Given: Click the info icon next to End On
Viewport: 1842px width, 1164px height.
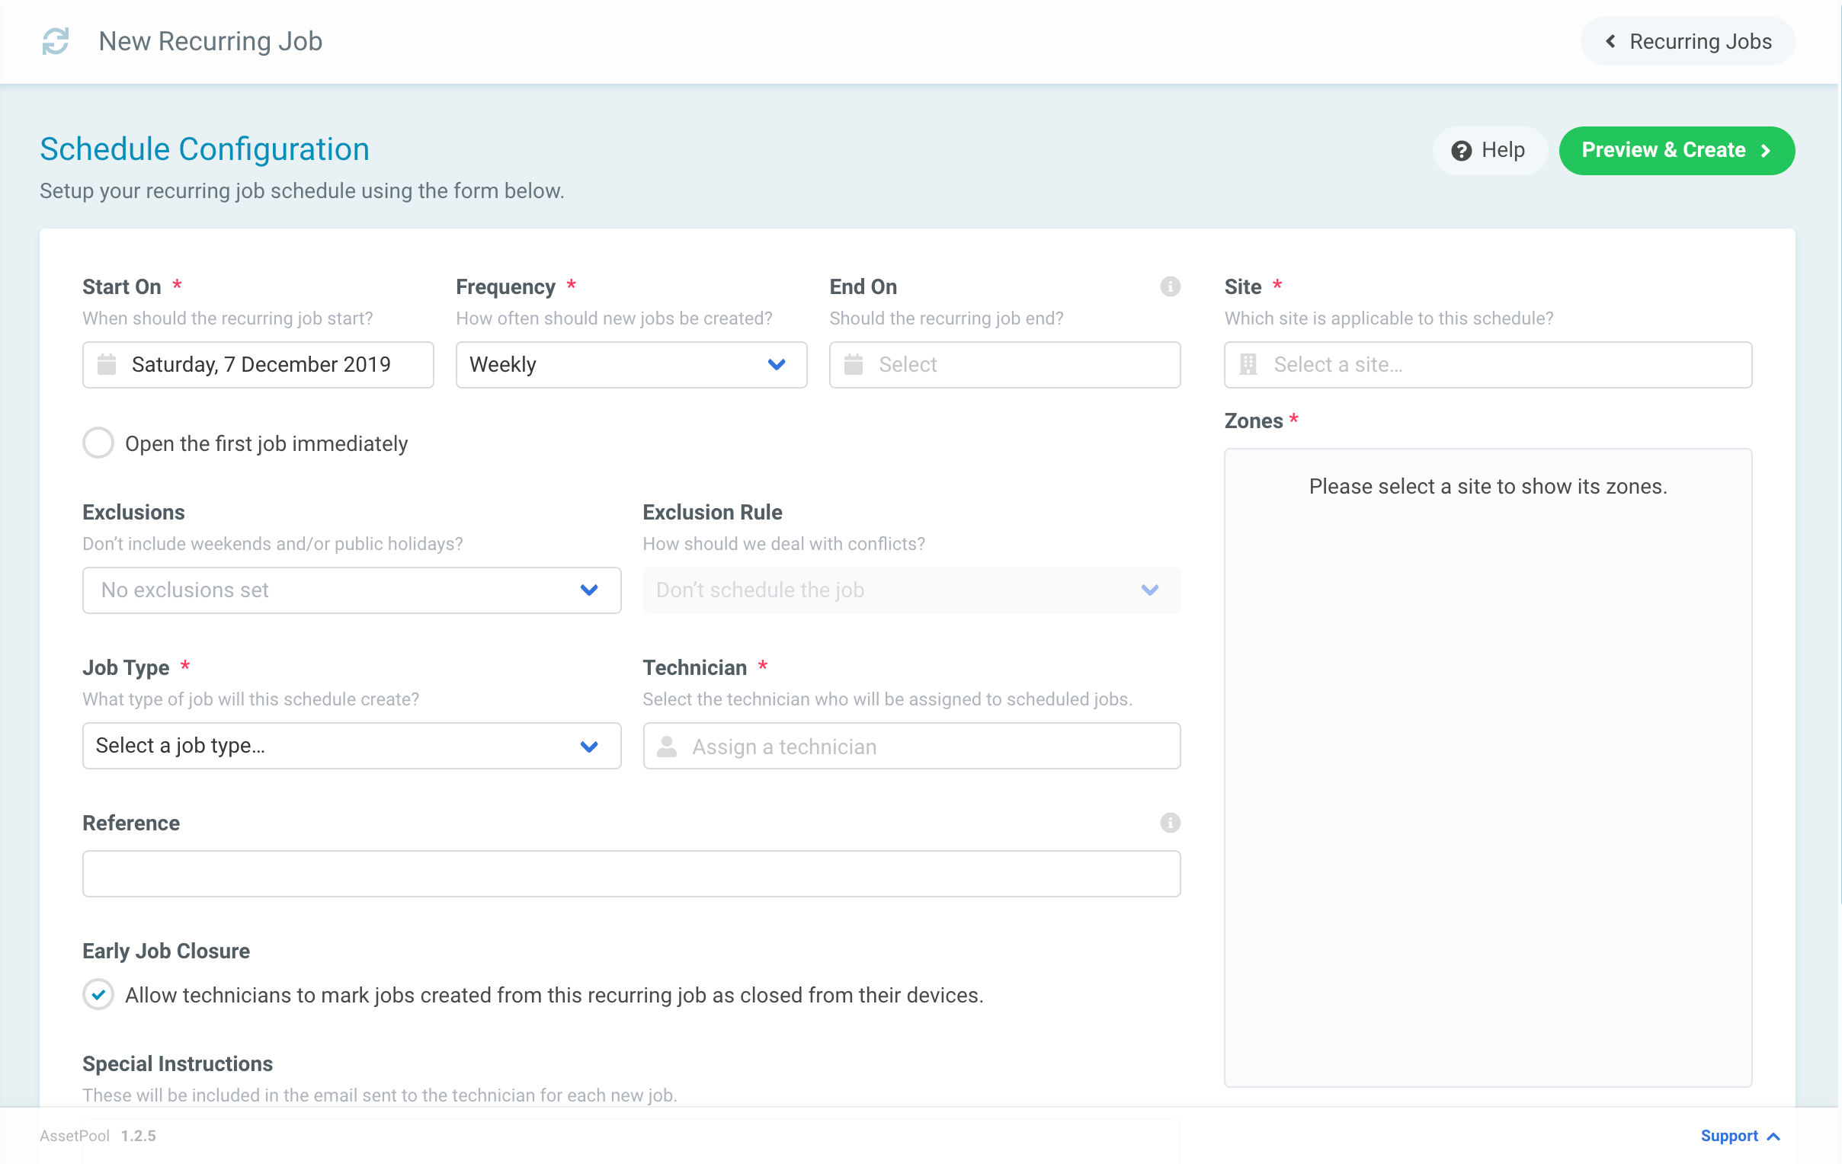Looking at the screenshot, I should [1170, 286].
